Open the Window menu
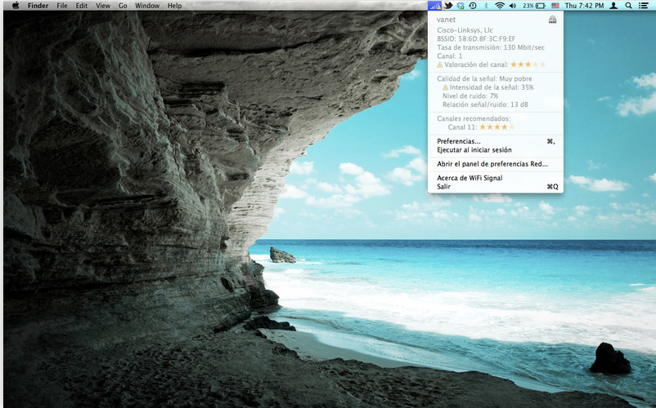656x408 pixels. point(147,6)
